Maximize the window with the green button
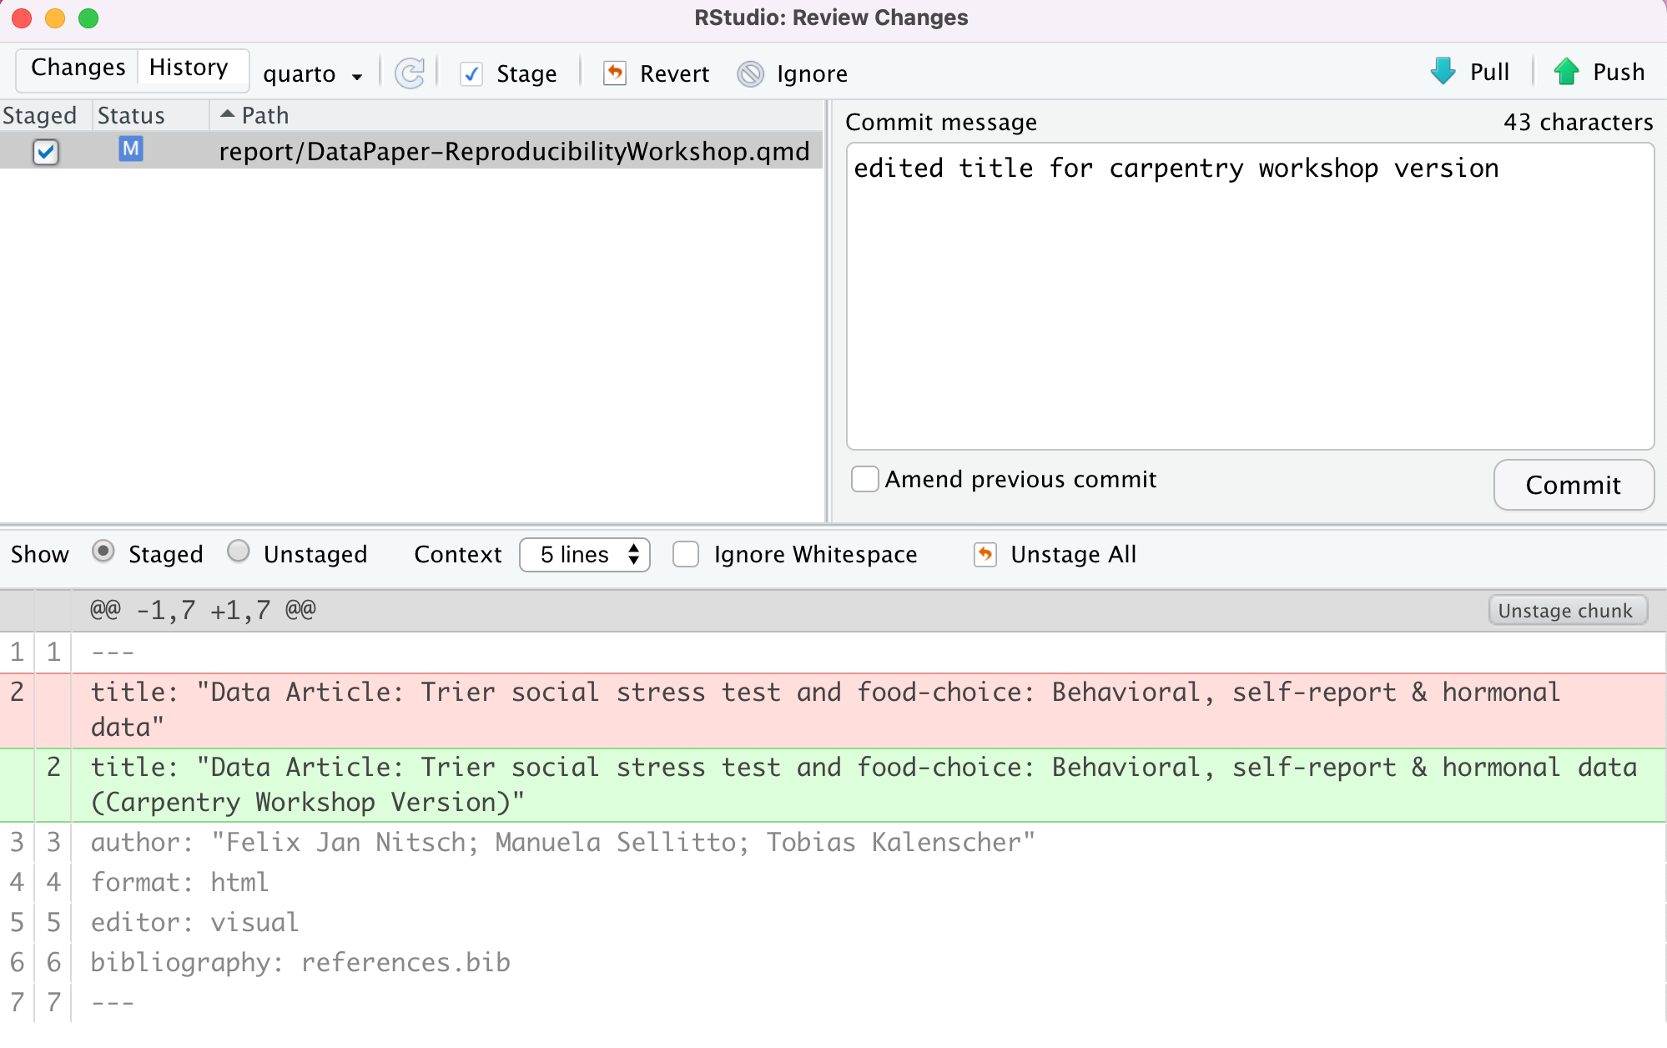 [x=88, y=18]
